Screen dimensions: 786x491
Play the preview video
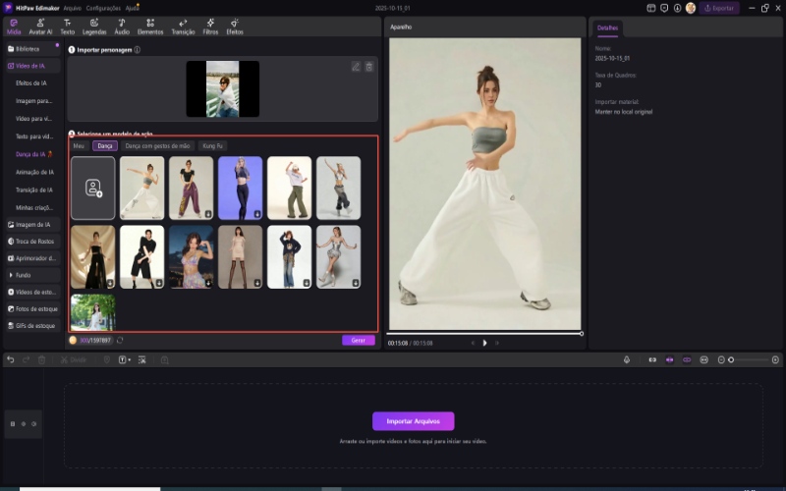pyautogui.click(x=484, y=343)
